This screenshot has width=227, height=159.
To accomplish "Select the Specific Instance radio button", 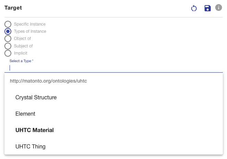I will pyautogui.click(x=8, y=24).
